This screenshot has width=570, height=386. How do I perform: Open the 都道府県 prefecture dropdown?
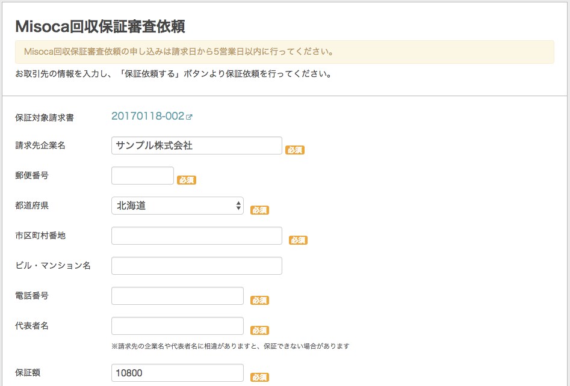point(178,206)
